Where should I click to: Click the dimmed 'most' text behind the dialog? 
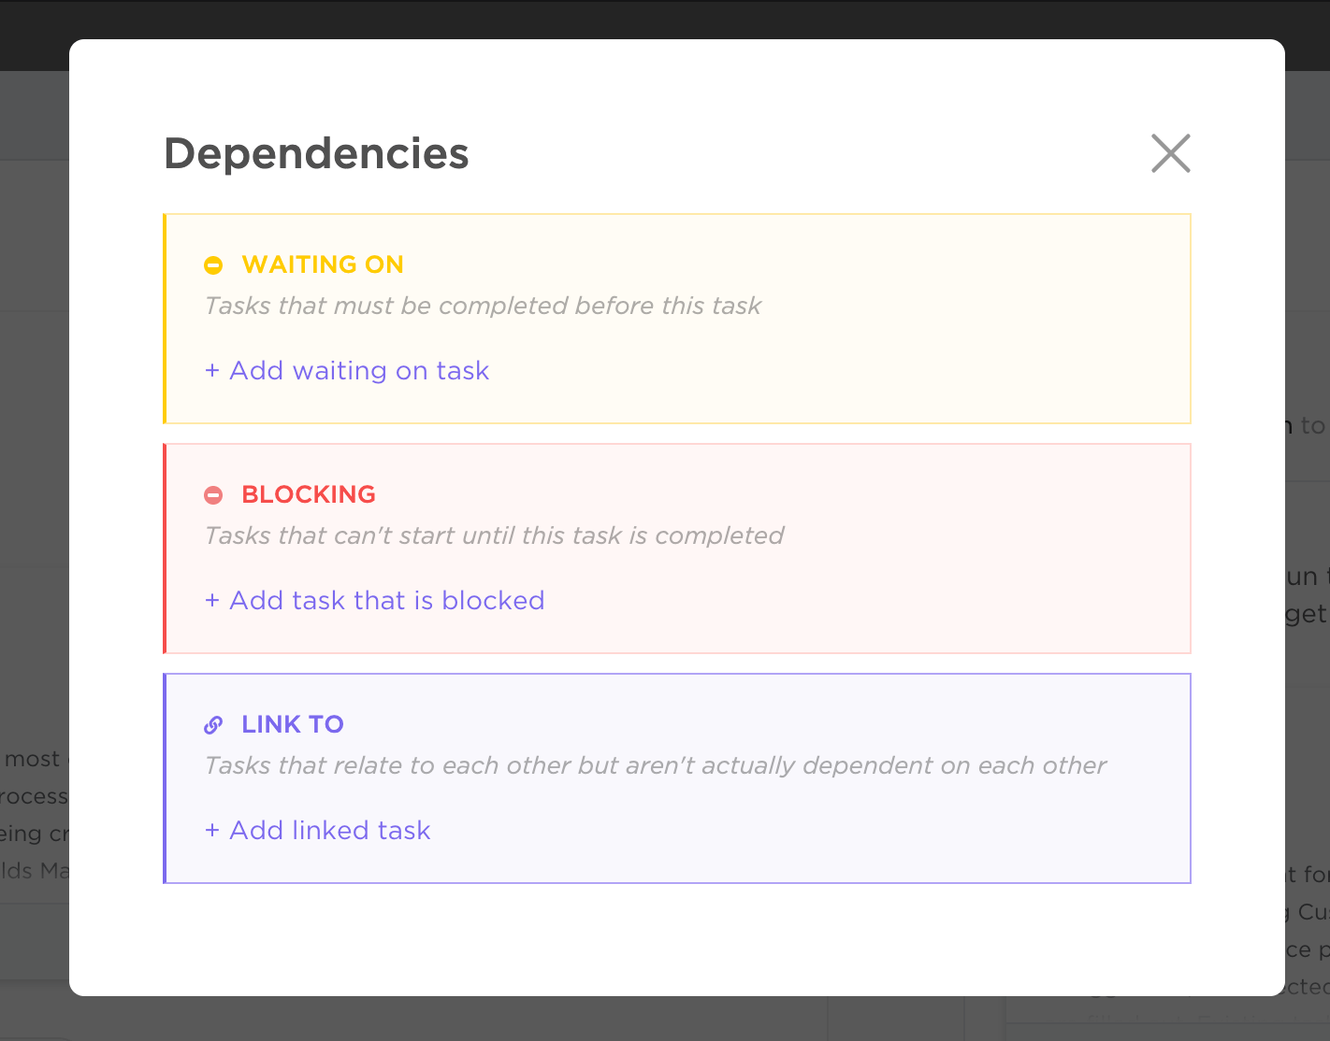(x=33, y=759)
